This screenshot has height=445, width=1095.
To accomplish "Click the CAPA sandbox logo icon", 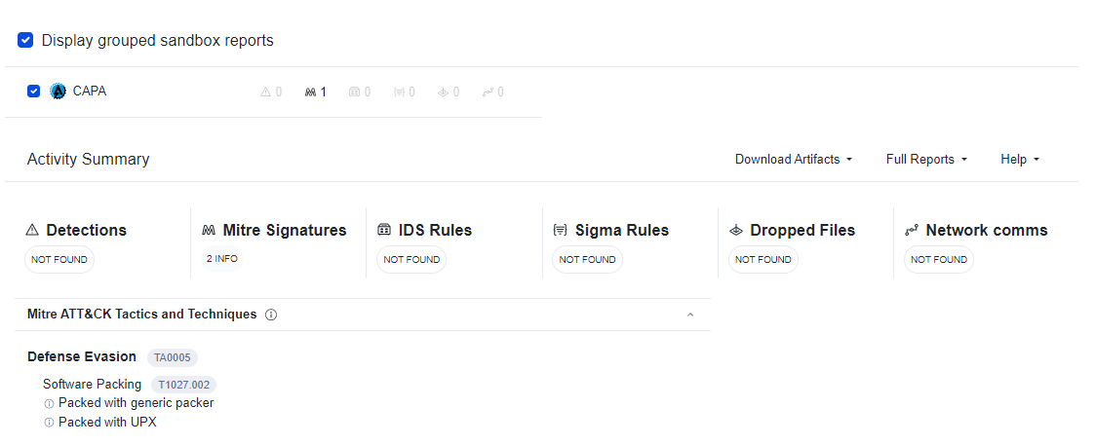I will [x=59, y=92].
